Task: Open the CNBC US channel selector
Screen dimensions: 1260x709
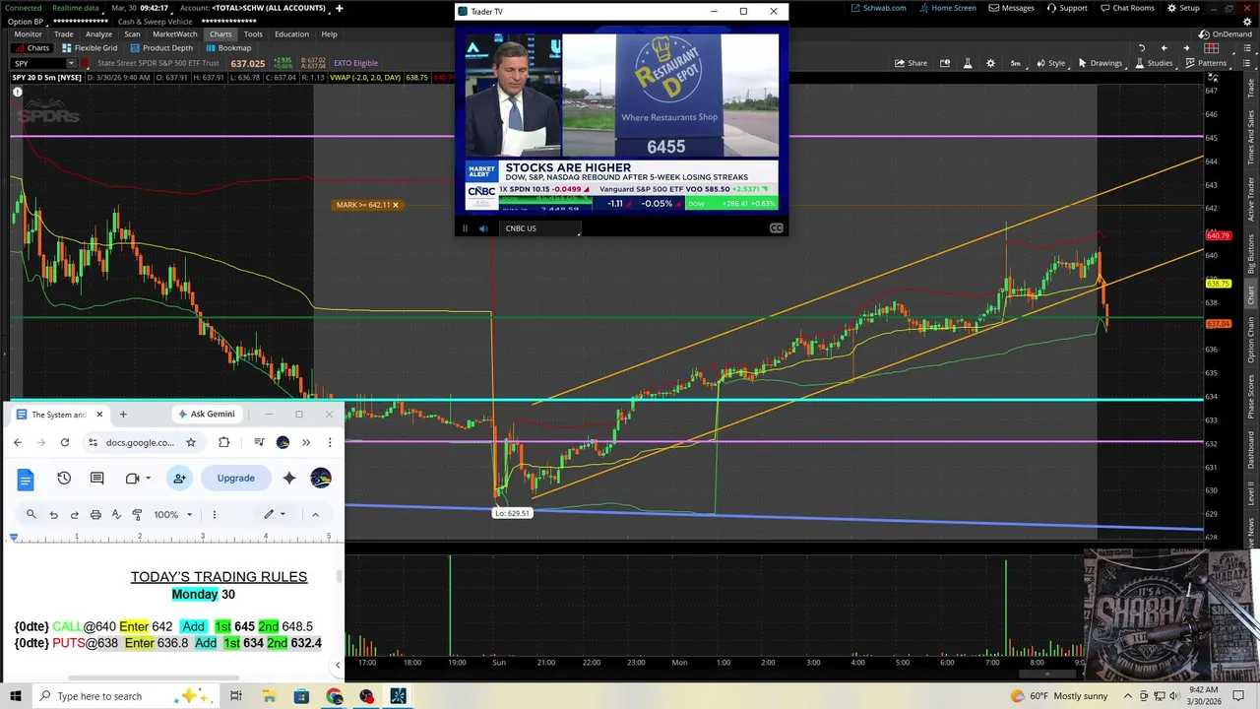Action: pyautogui.click(x=540, y=228)
